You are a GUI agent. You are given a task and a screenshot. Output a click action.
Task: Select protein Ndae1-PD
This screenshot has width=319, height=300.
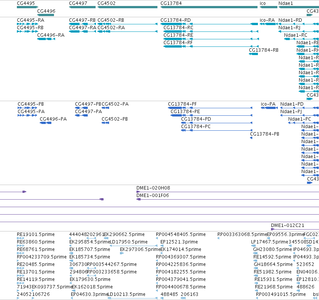click(292, 104)
